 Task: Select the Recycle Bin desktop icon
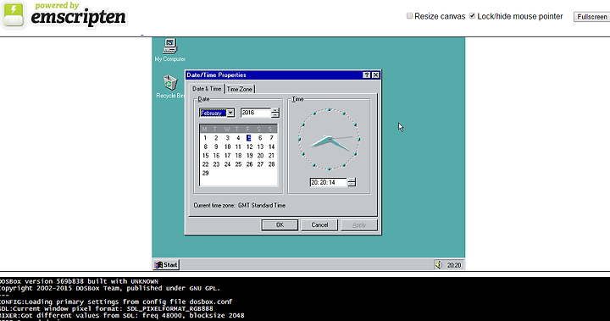(x=170, y=86)
